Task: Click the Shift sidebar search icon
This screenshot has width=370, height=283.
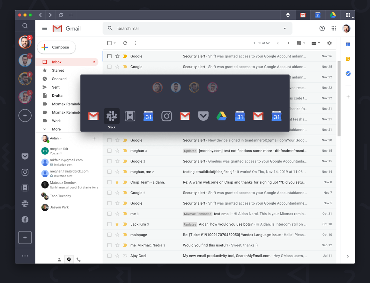Action: tap(25, 26)
